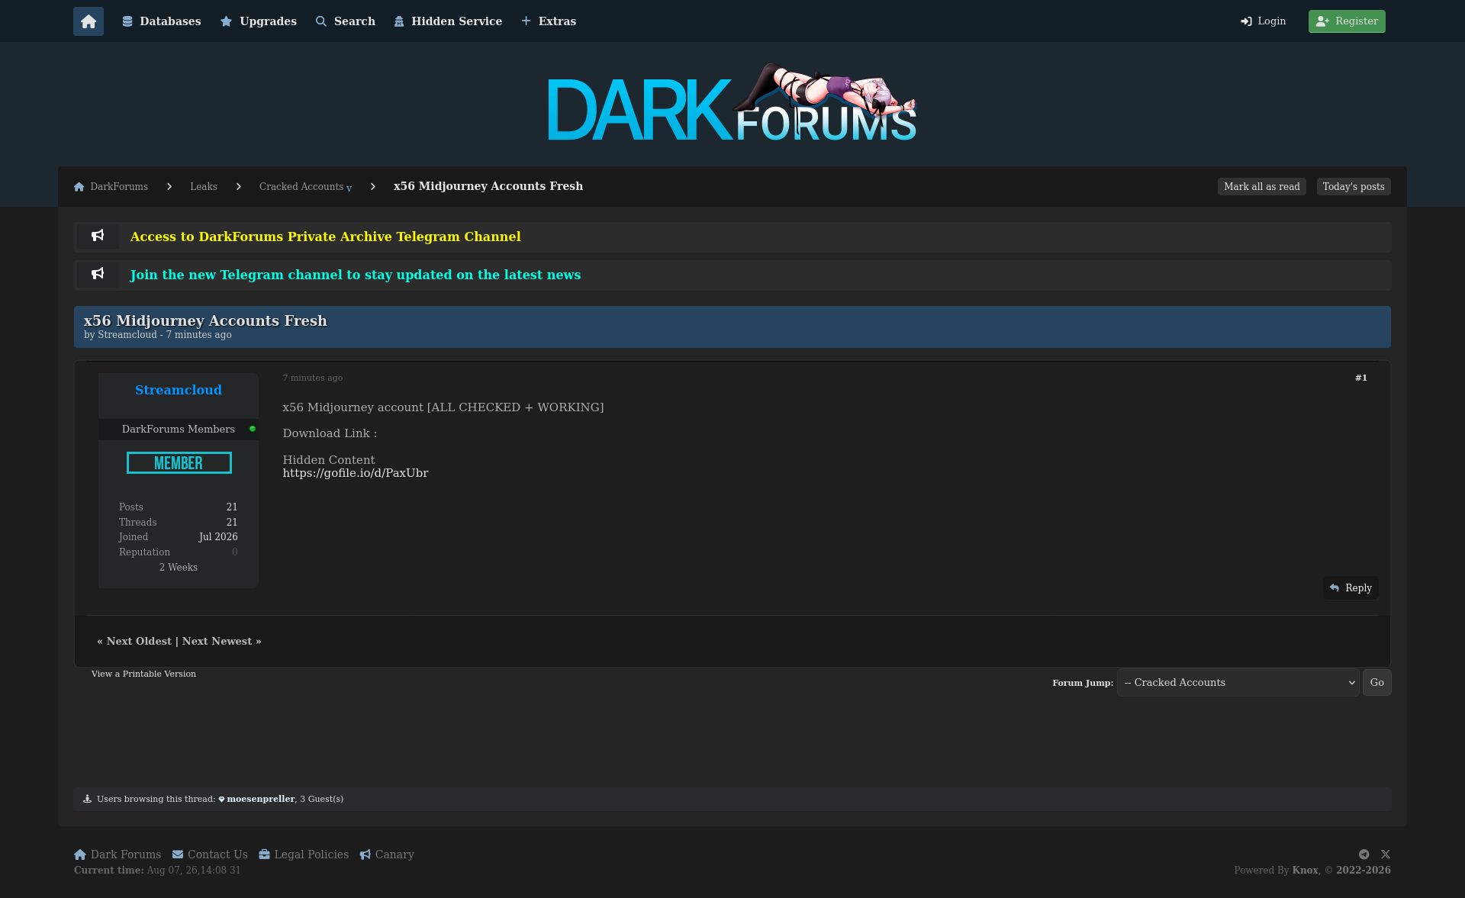Expand the Cracked Accounts breadcrumb arrow
The width and height of the screenshot is (1465, 898).
(349, 188)
